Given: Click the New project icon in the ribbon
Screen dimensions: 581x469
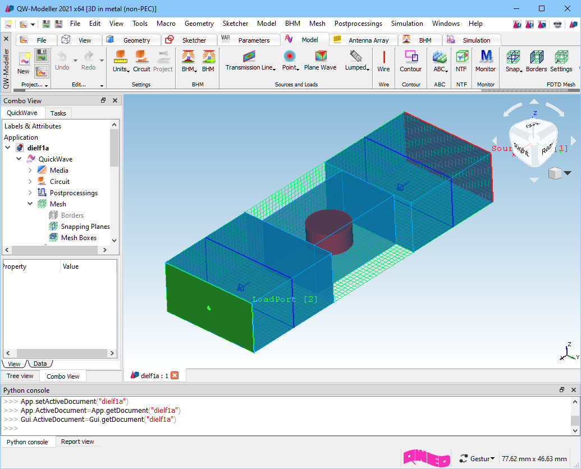Looking at the screenshot, I should click(24, 59).
